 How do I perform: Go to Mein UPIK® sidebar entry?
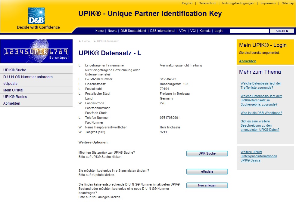coord(13,90)
